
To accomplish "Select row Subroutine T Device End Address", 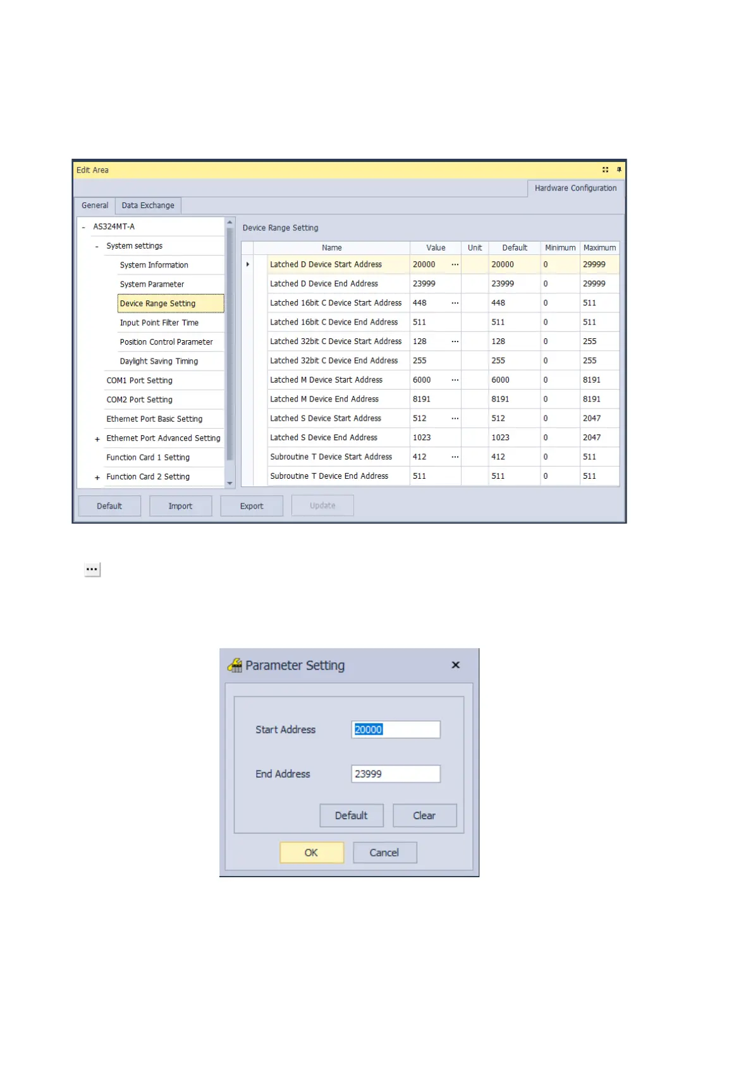I will click(x=431, y=476).
